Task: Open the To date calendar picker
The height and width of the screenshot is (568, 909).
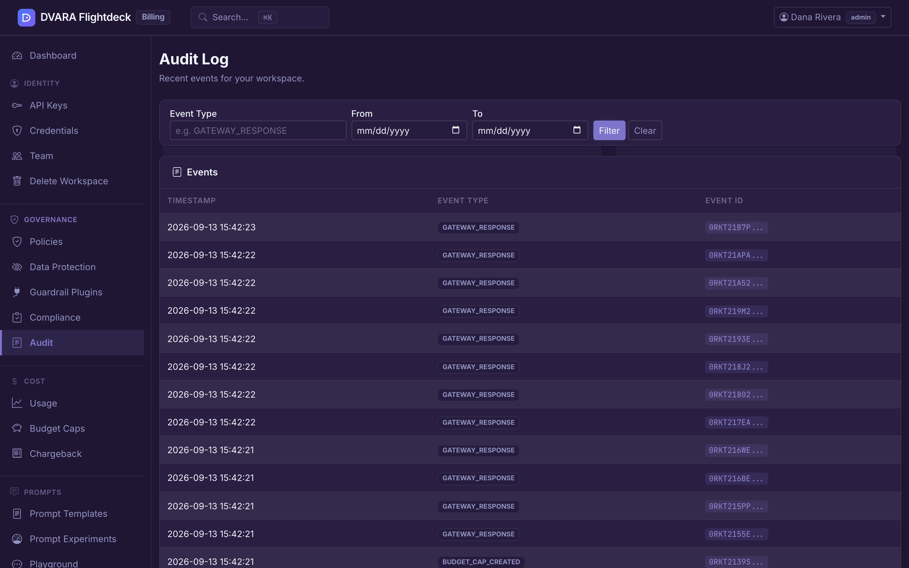Action: coord(577,130)
